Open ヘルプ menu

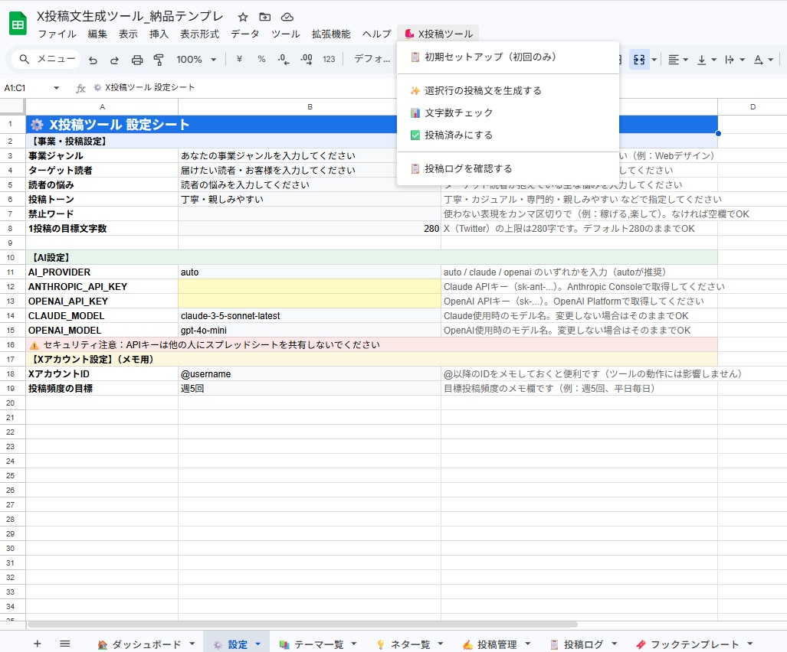376,34
